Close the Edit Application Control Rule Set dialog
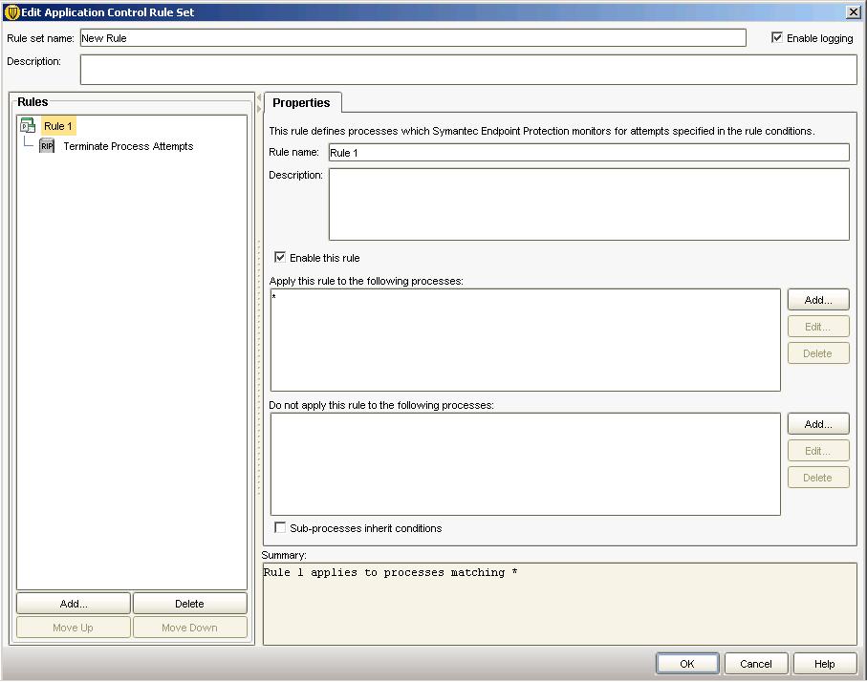The height and width of the screenshot is (682, 867). click(x=854, y=12)
